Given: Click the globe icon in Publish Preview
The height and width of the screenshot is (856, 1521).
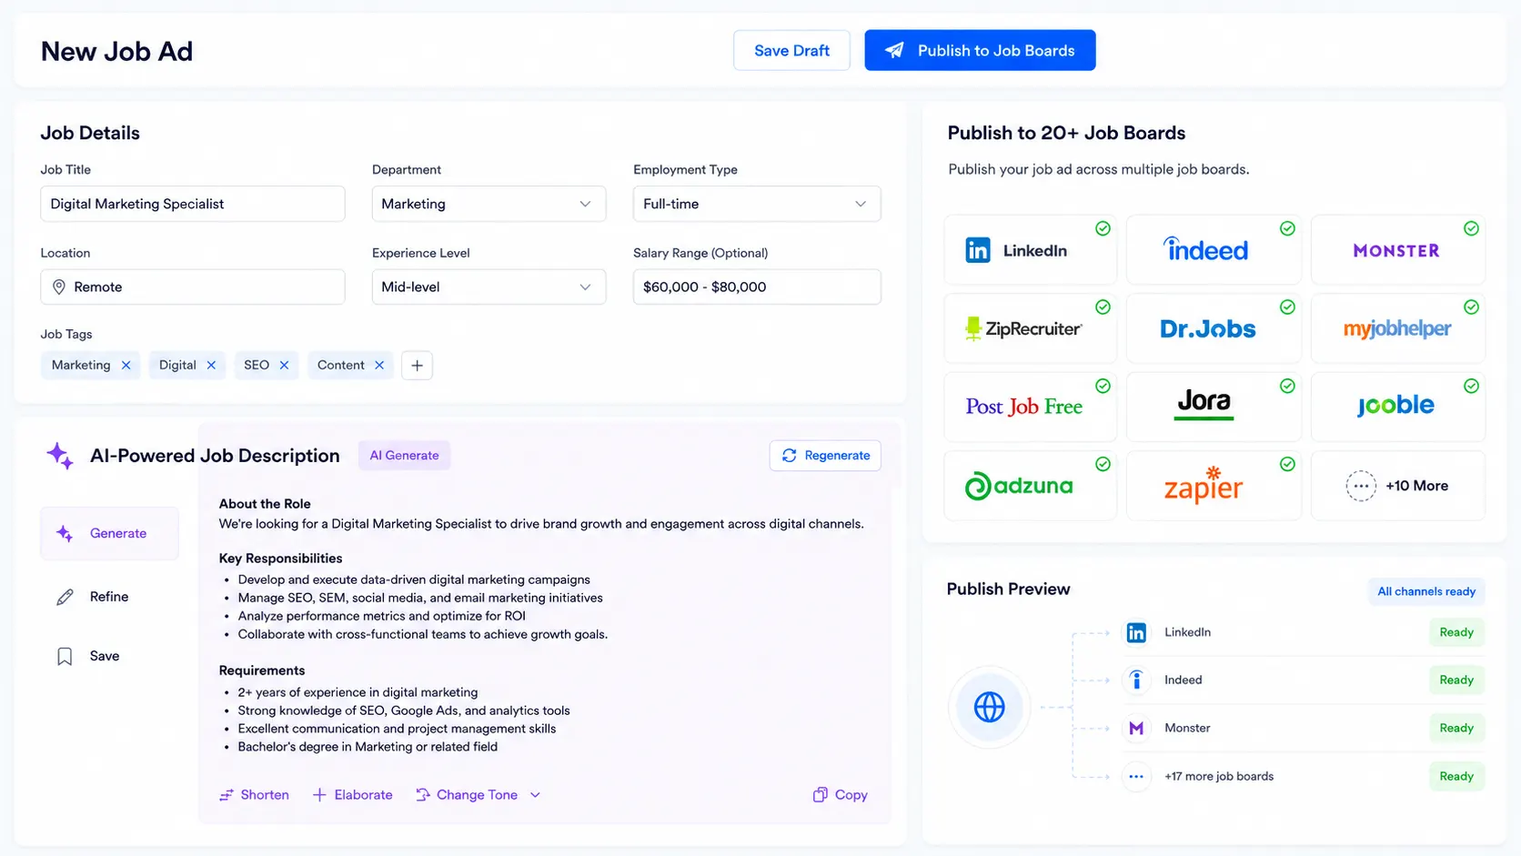Looking at the screenshot, I should click(x=990, y=707).
